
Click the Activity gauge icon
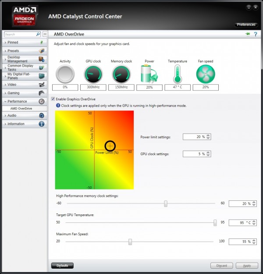pyautogui.click(x=65, y=74)
